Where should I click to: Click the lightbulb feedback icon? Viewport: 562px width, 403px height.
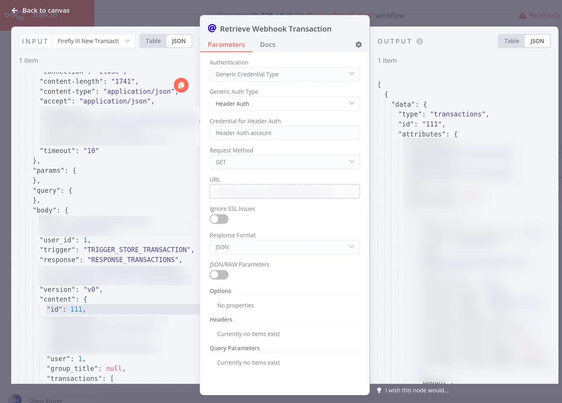point(379,390)
